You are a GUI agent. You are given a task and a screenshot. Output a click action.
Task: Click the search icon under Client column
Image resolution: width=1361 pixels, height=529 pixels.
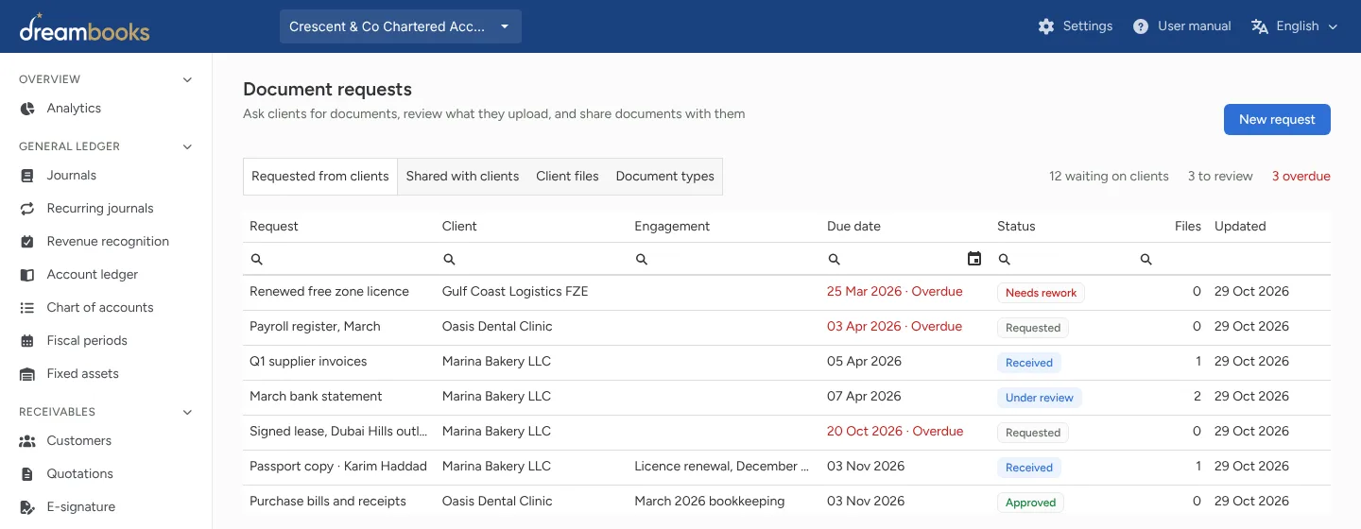pyautogui.click(x=450, y=259)
